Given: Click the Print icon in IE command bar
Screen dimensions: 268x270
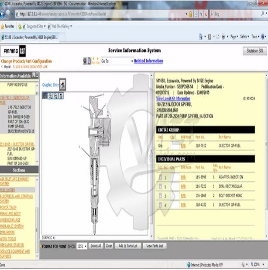Looking at the screenshot, I should [223, 37].
